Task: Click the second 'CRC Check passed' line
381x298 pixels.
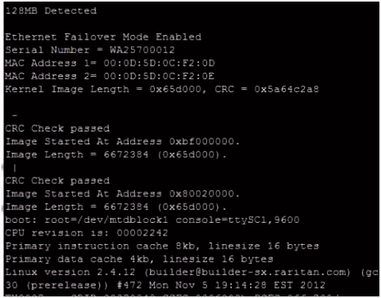Action: (x=57, y=181)
